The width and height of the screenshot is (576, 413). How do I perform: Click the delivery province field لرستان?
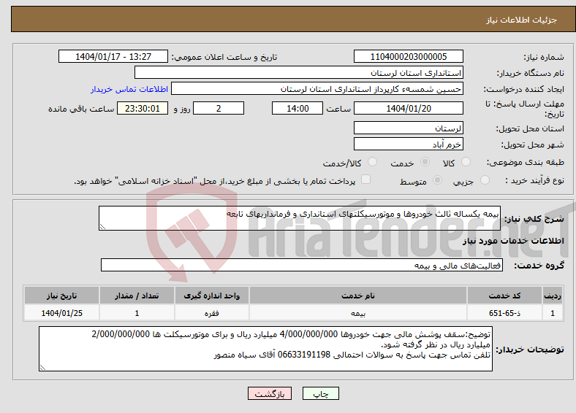pos(409,128)
